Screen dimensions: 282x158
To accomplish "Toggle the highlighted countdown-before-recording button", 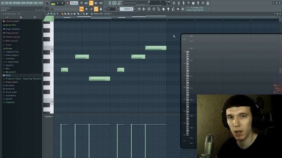I will (91, 3).
